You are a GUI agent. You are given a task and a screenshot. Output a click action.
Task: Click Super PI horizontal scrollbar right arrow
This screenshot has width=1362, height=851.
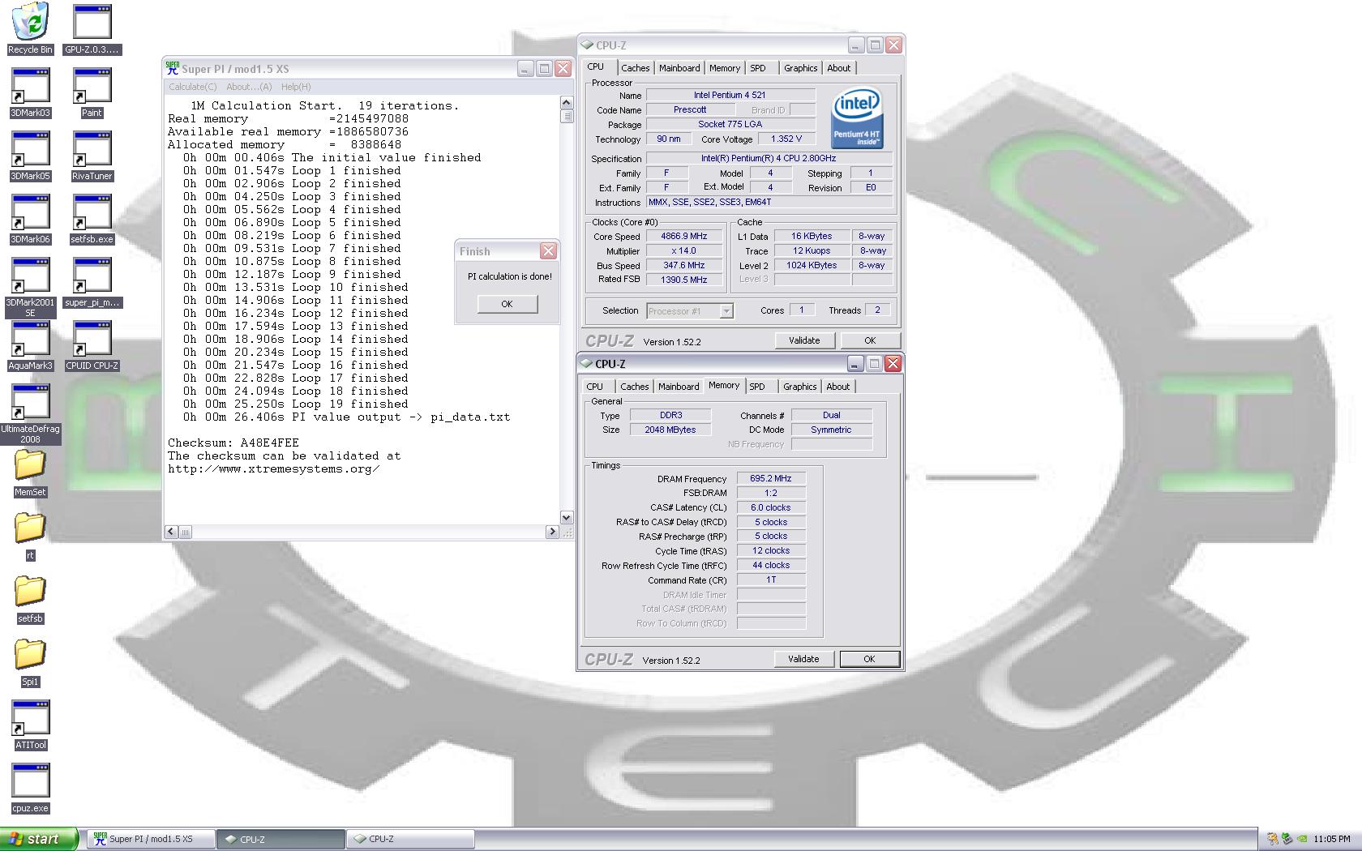coord(553,532)
